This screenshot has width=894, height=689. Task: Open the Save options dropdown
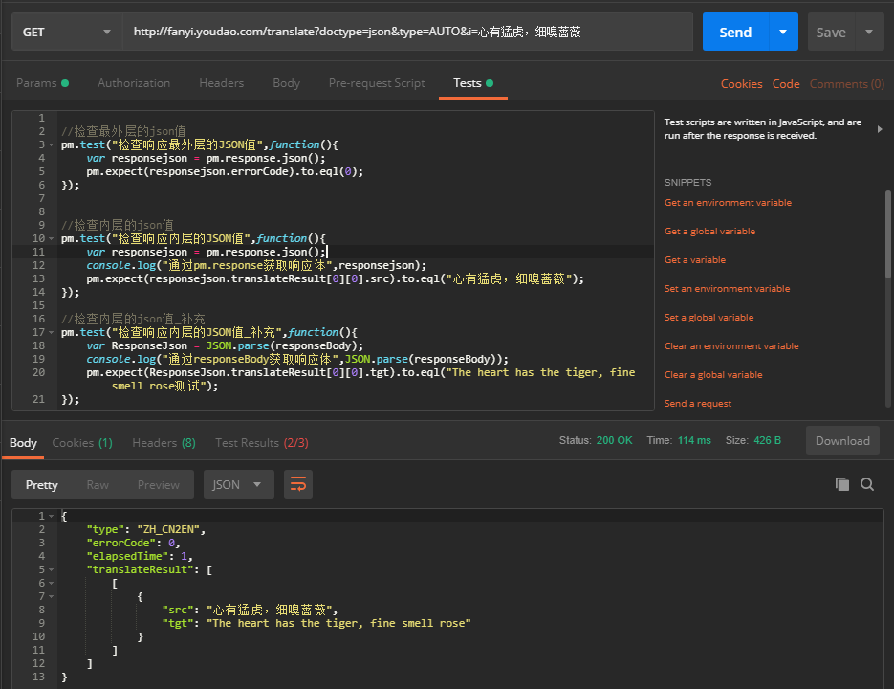click(x=868, y=32)
